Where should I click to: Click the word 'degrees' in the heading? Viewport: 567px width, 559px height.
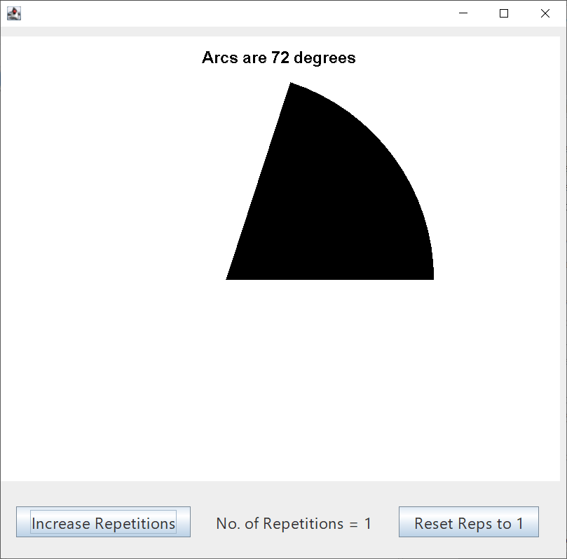[x=325, y=58]
